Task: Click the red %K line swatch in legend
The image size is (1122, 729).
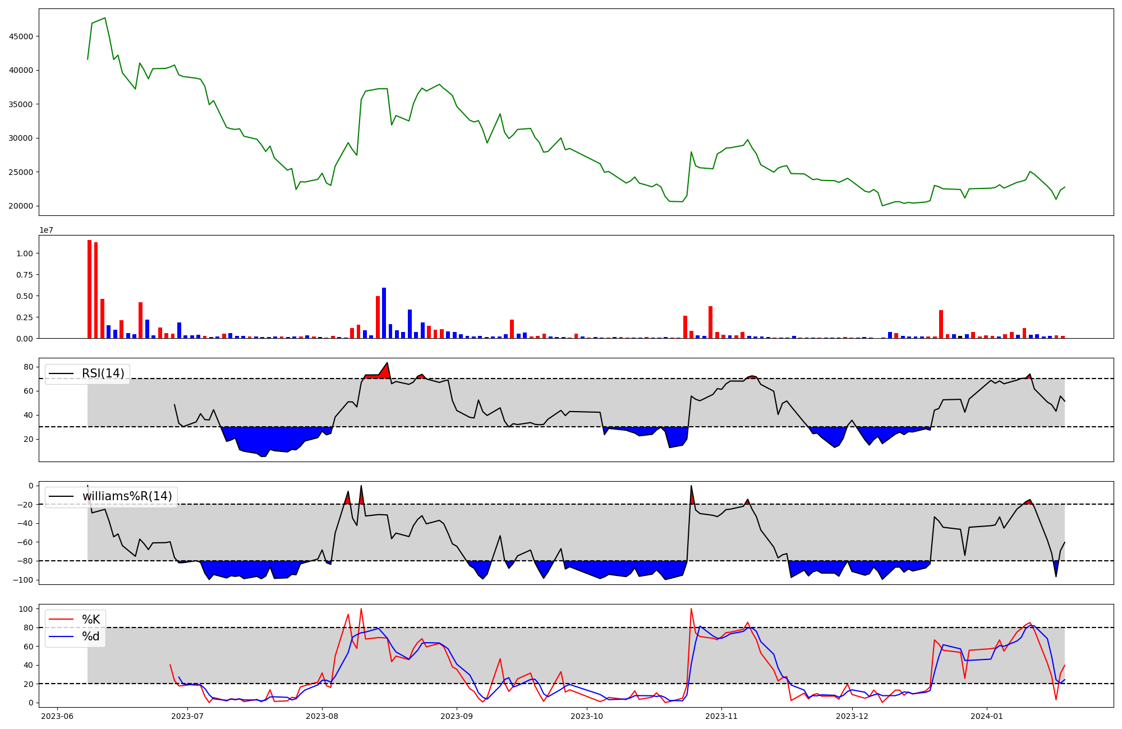Action: coord(61,619)
